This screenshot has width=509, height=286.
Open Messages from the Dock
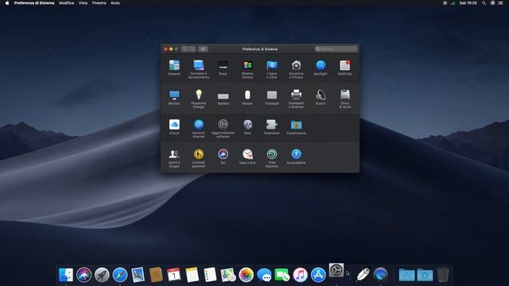264,275
